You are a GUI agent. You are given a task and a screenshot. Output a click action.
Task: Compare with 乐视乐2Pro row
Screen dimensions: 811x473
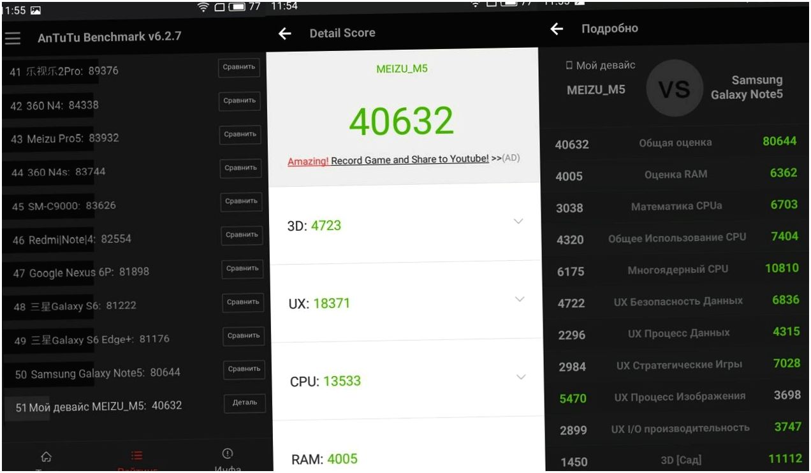click(239, 67)
